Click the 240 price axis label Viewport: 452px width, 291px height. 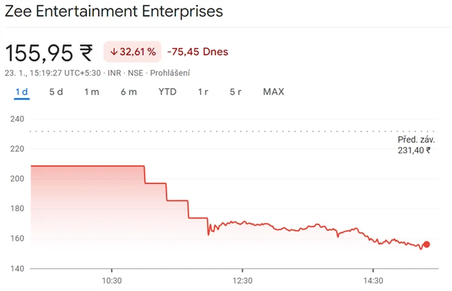tap(18, 119)
